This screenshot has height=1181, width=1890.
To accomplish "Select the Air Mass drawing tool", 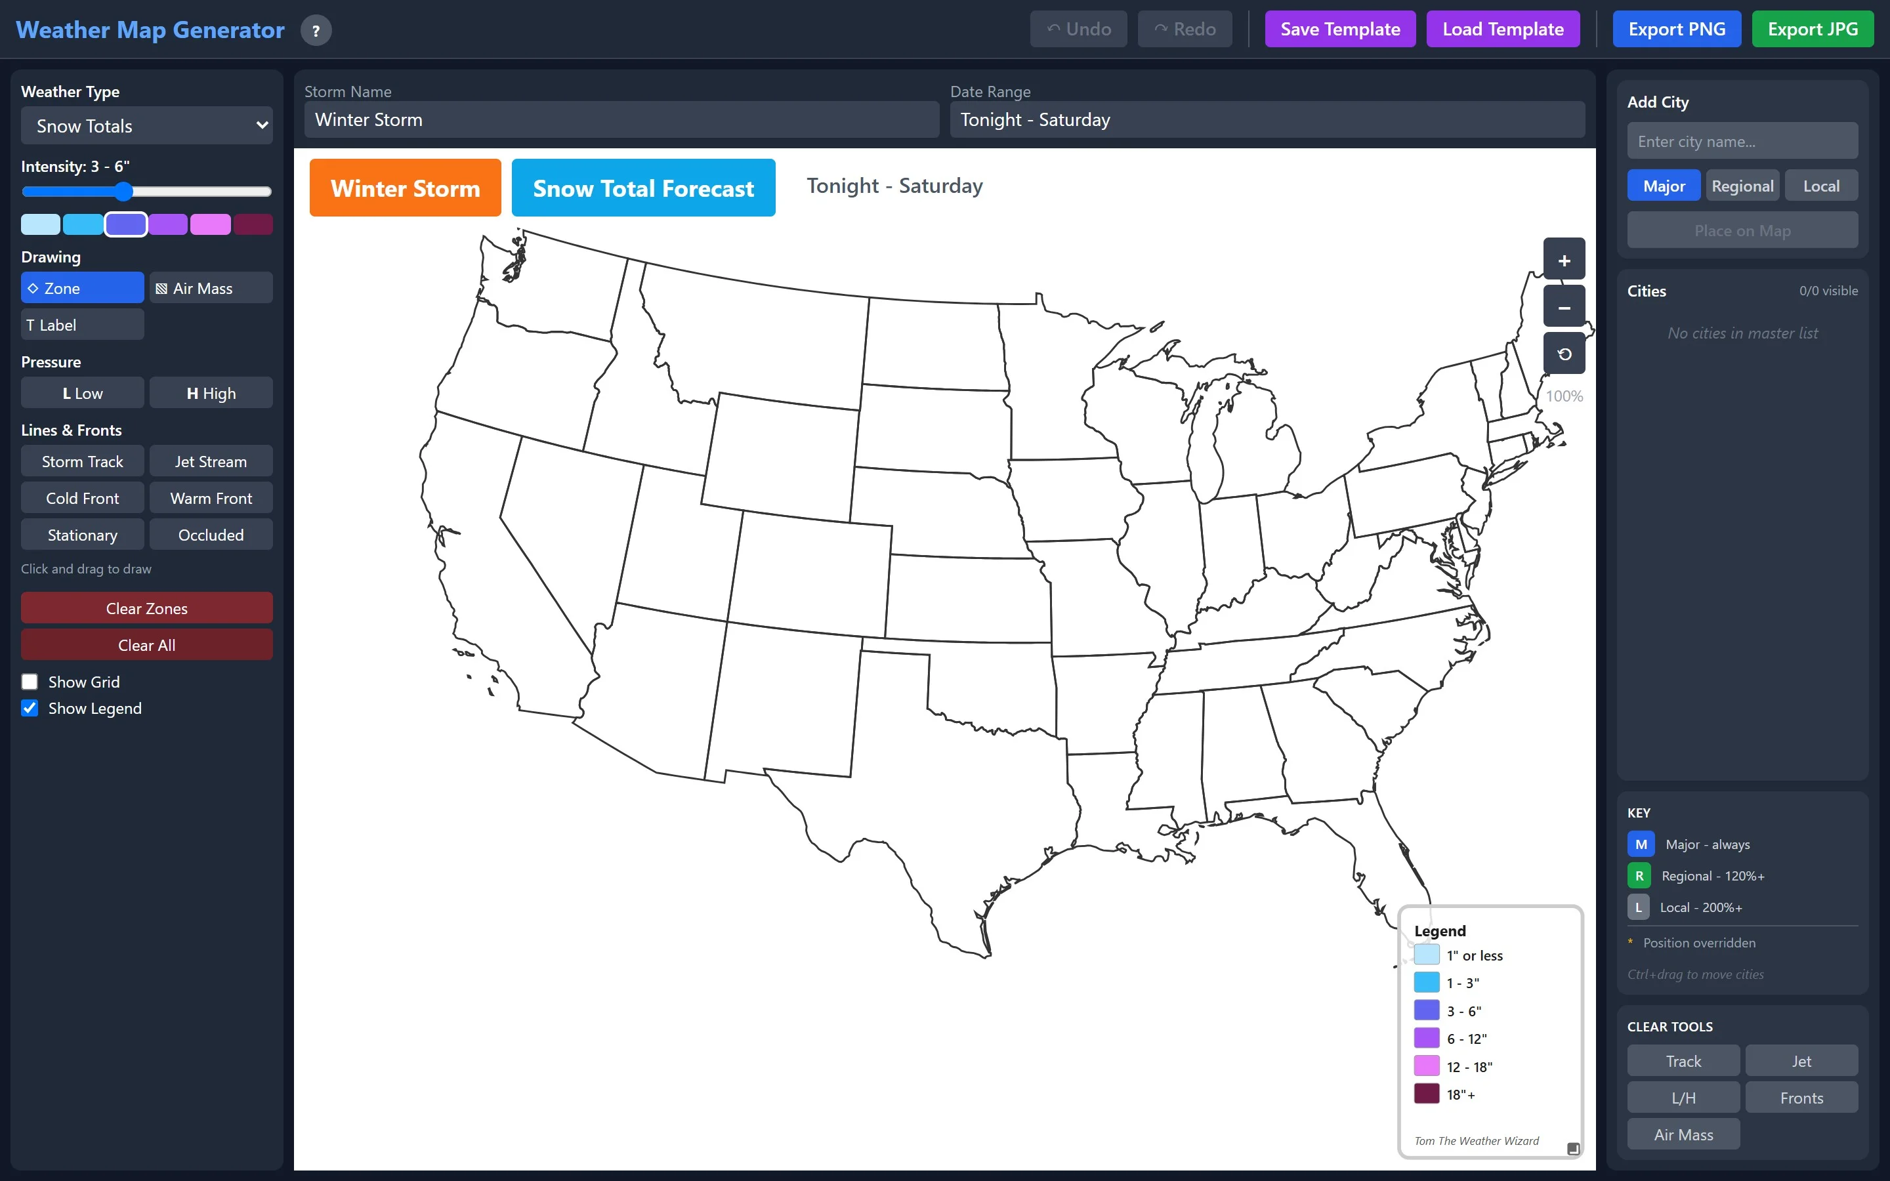I will click(211, 288).
